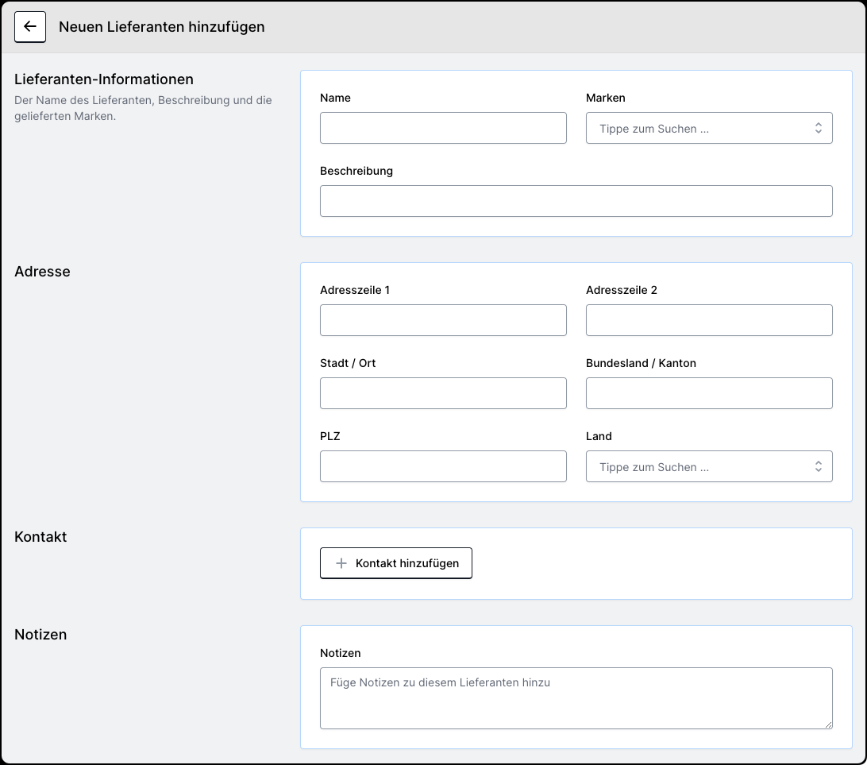Select the Adresszeile 1 input
Image resolution: width=867 pixels, height=765 pixels.
tap(443, 320)
